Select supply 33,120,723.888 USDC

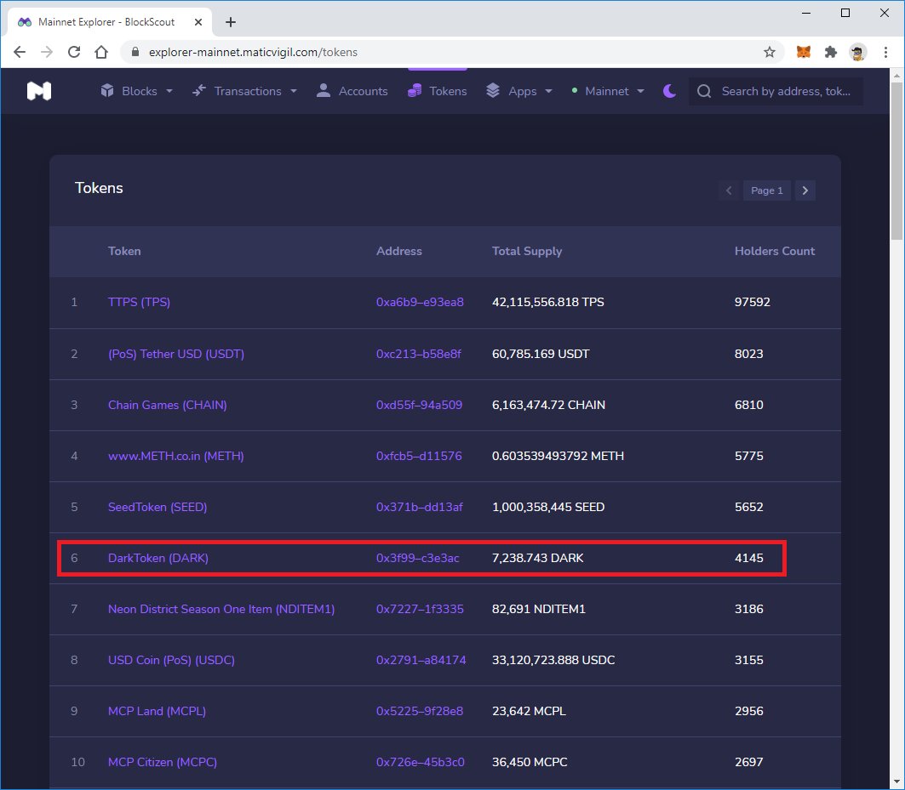553,660
